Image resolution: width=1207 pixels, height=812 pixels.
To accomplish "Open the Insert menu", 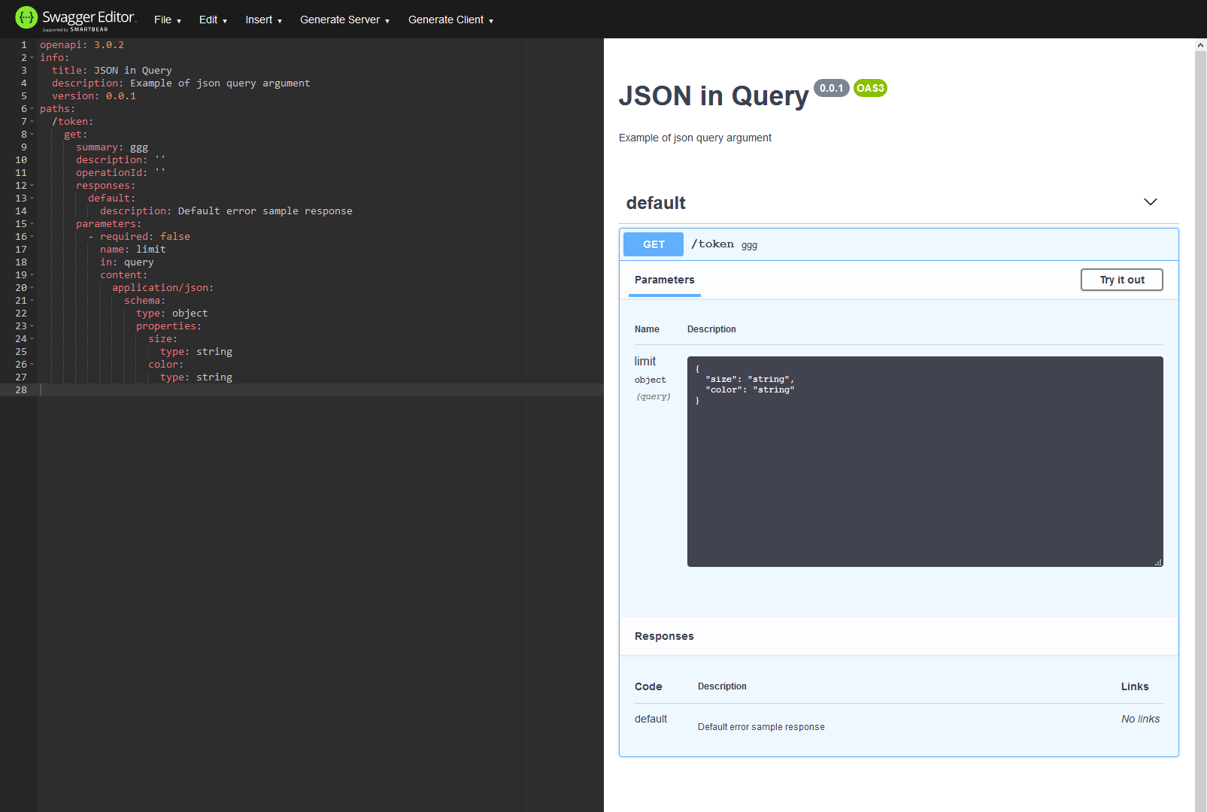I will tap(262, 20).
